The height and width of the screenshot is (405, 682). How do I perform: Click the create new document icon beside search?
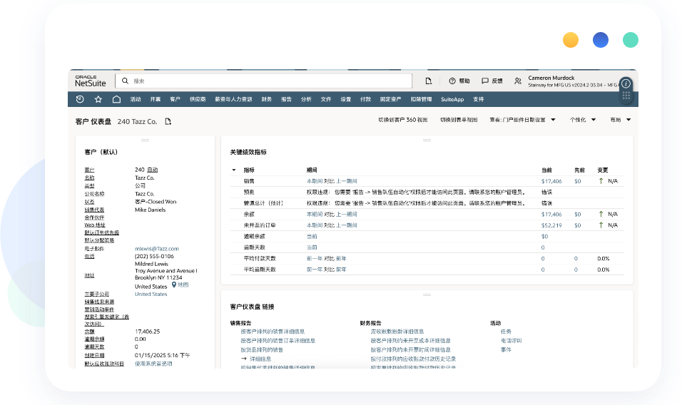click(429, 81)
